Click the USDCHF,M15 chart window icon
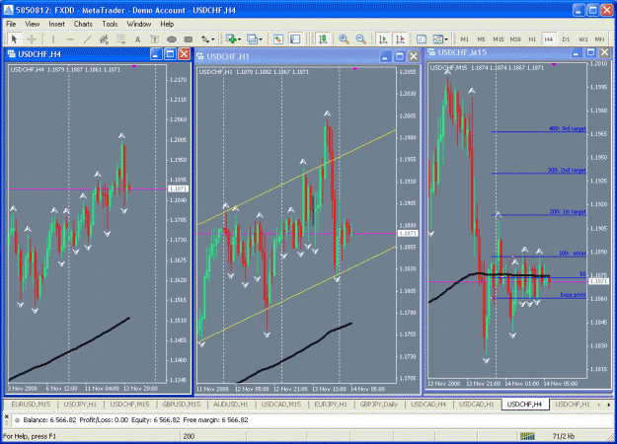 tap(431, 52)
